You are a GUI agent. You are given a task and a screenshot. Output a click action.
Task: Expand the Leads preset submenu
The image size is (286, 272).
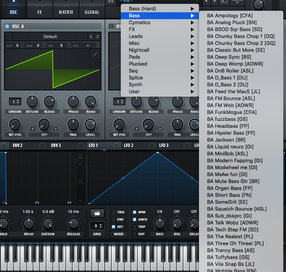point(160,36)
